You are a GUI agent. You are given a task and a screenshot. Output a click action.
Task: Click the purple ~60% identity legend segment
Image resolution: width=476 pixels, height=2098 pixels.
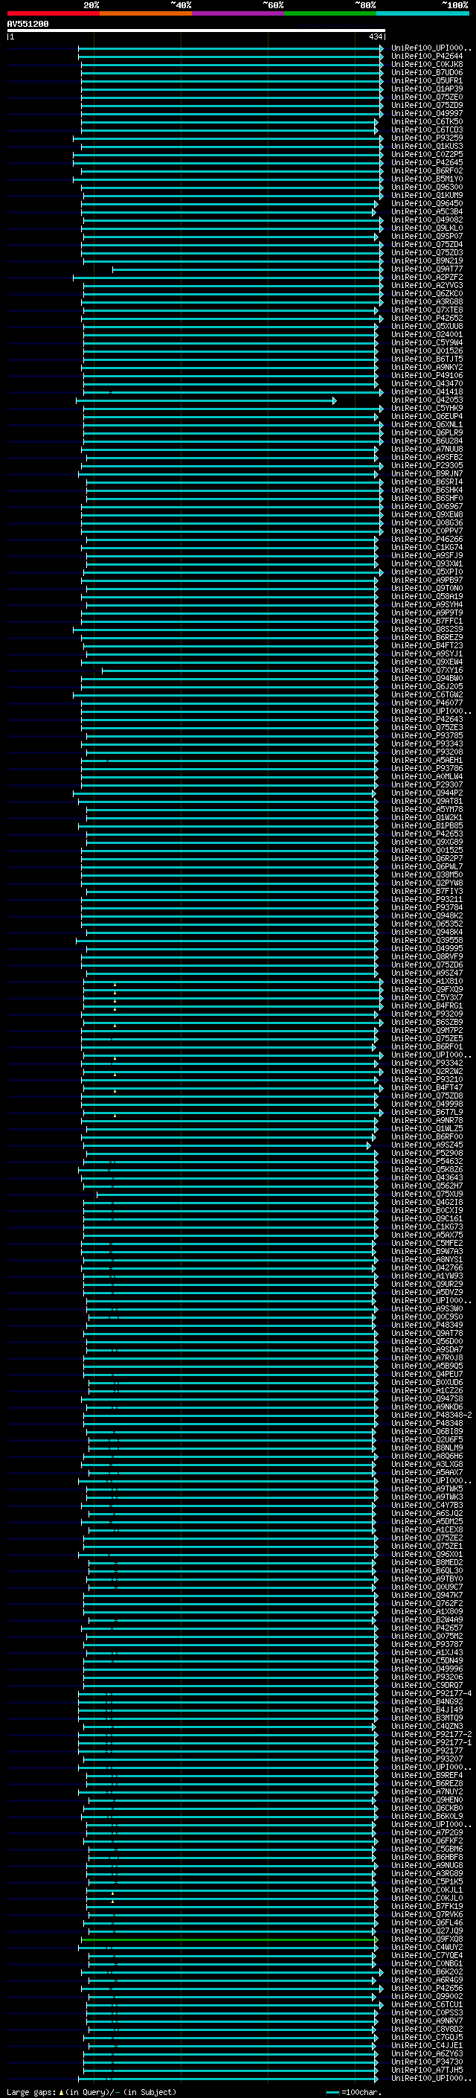239,14
